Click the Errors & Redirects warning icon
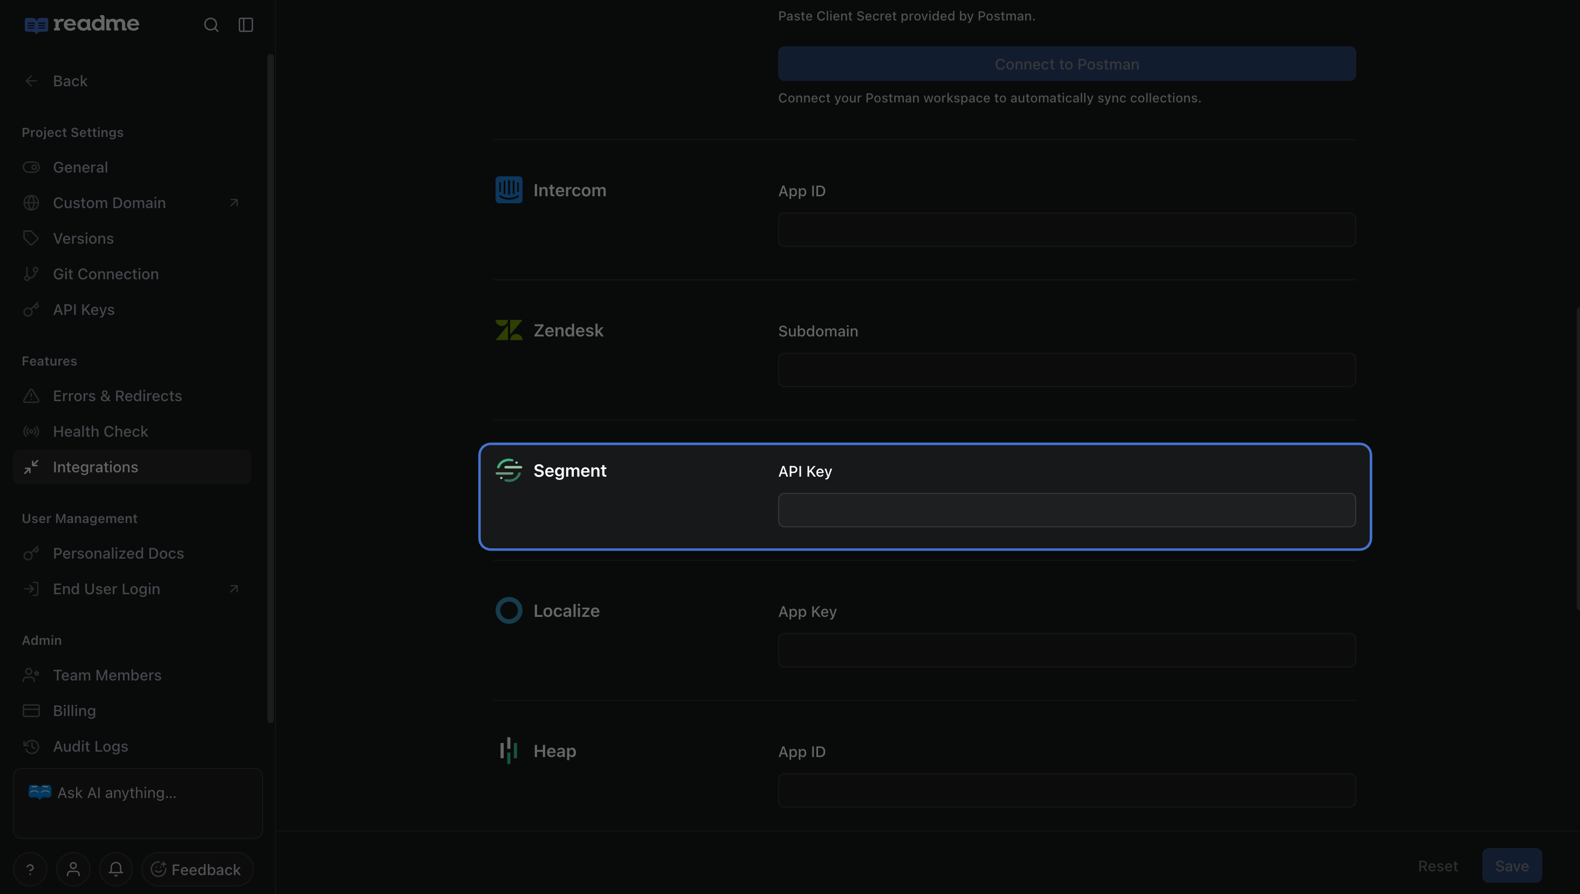Viewport: 1580px width, 894px height. tap(31, 396)
